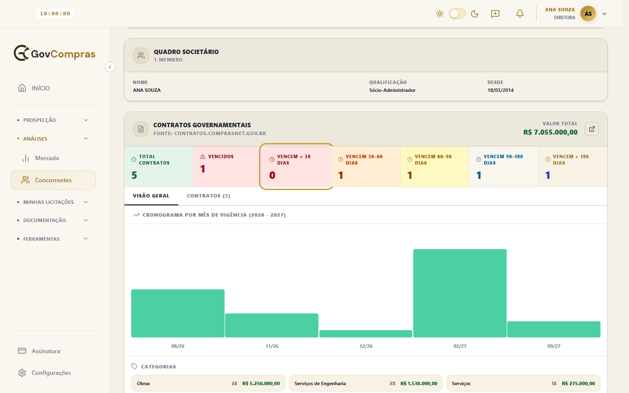Click the Obras category chip

pos(208,383)
